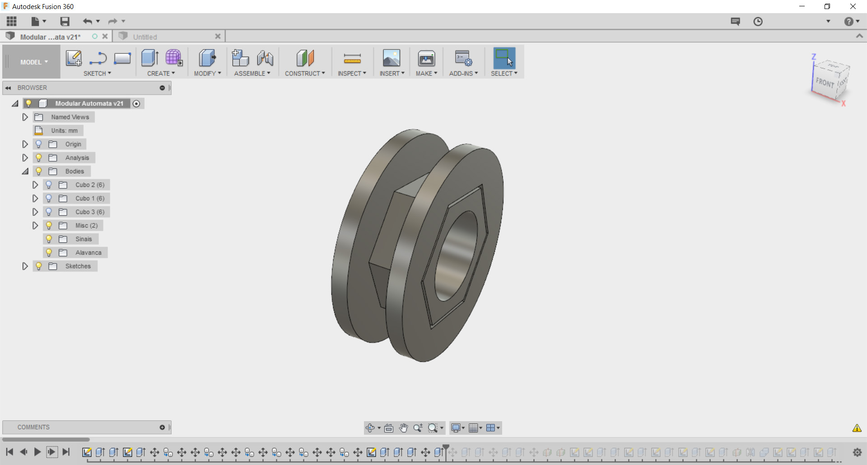Activate the root component radio button
The height and width of the screenshot is (465, 867).
click(136, 103)
